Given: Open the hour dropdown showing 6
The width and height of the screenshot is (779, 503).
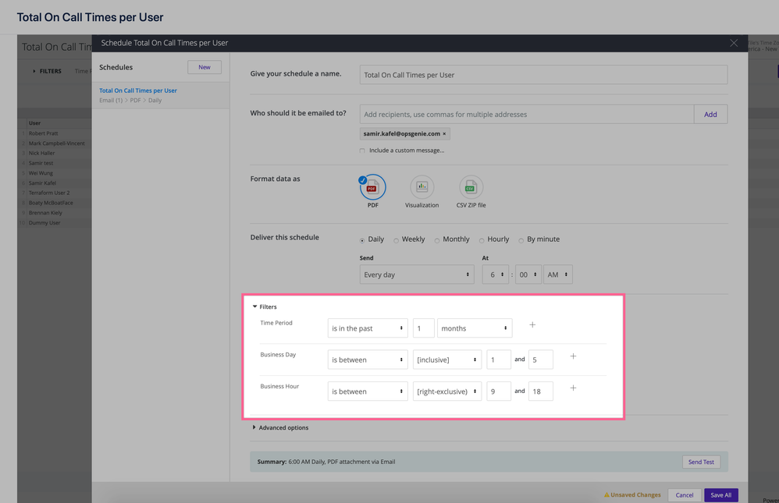Looking at the screenshot, I should click(496, 275).
